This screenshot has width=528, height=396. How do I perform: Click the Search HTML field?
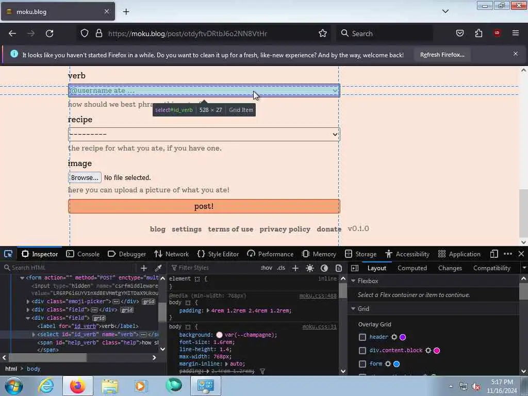71,268
